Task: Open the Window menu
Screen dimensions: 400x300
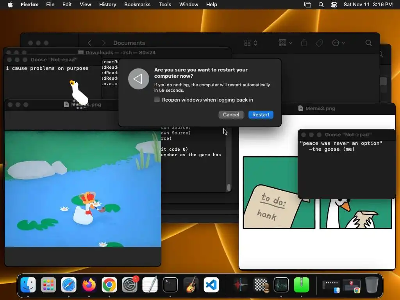Action: point(189,5)
